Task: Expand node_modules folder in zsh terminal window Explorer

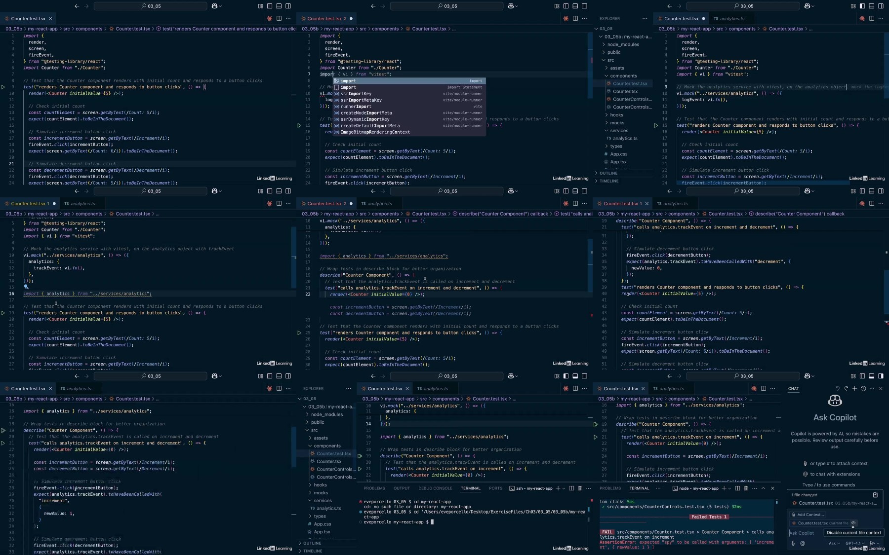Action: point(326,414)
